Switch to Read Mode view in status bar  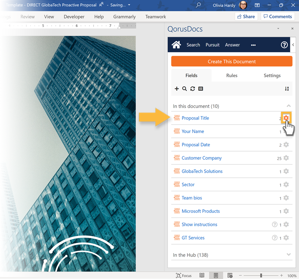202,276
